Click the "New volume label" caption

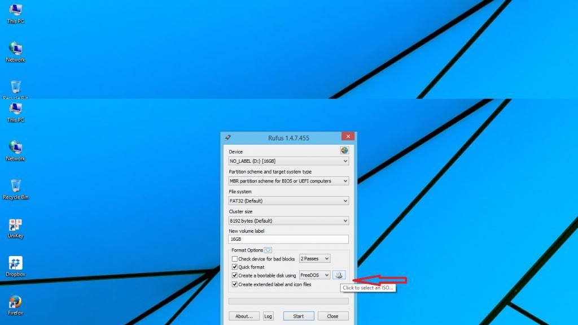[247, 231]
